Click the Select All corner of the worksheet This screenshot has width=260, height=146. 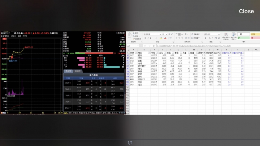[x=128, y=50]
